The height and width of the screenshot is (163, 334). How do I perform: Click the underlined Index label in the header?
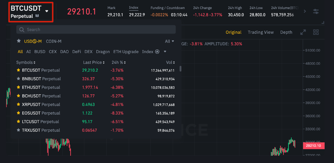pyautogui.click(x=134, y=8)
